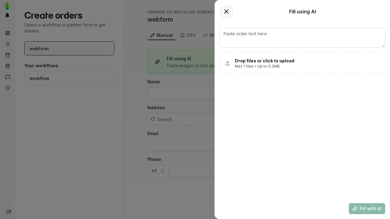This screenshot has height=219, width=390.
Task: Open the calendar icon in sidebar
Action: 8,55
